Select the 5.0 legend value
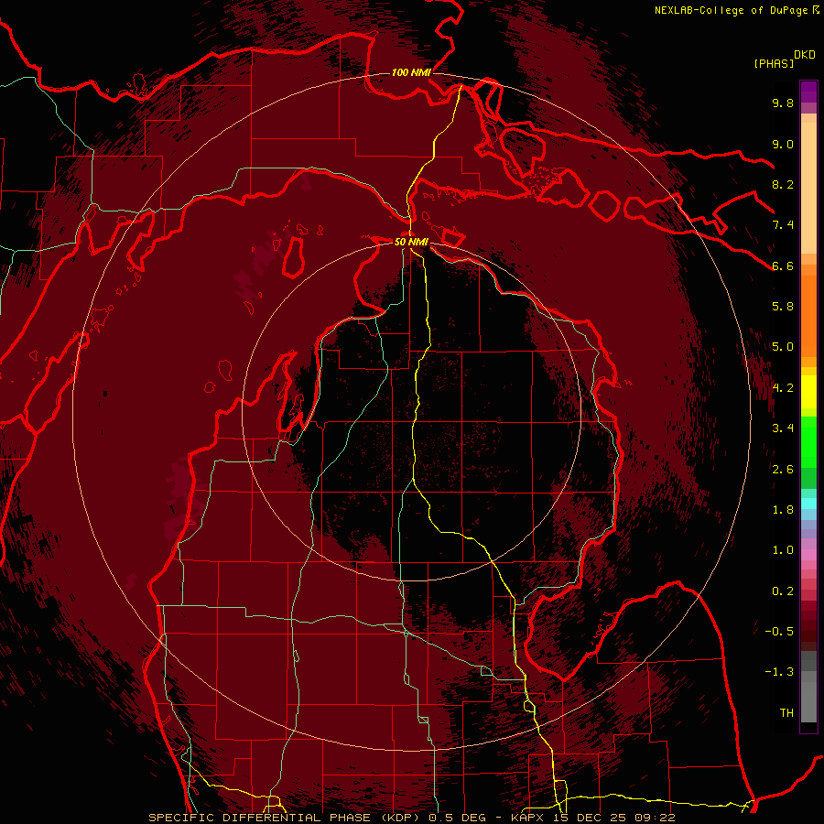 783,347
